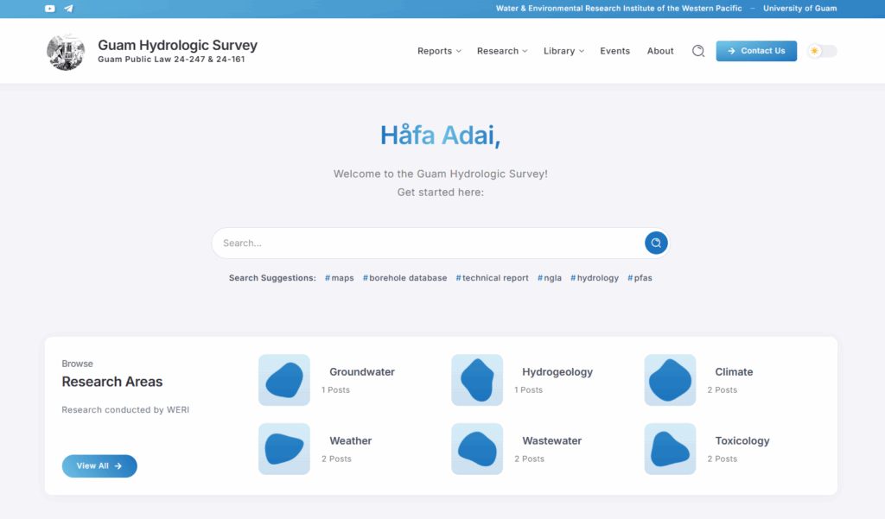Open the About menu item

(660, 51)
